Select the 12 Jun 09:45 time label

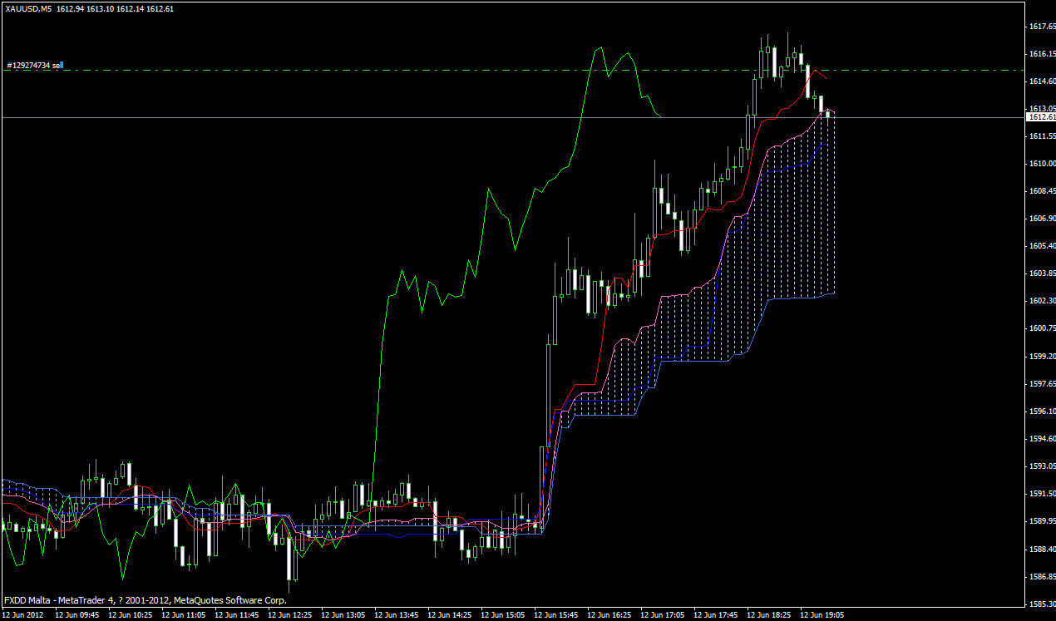click(78, 615)
